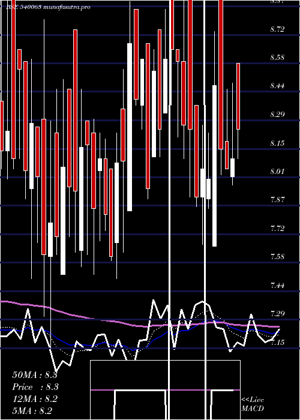This screenshot has height=420, width=300.
Task: Click the 7.72 price axis label
Action: [x=277, y=228]
